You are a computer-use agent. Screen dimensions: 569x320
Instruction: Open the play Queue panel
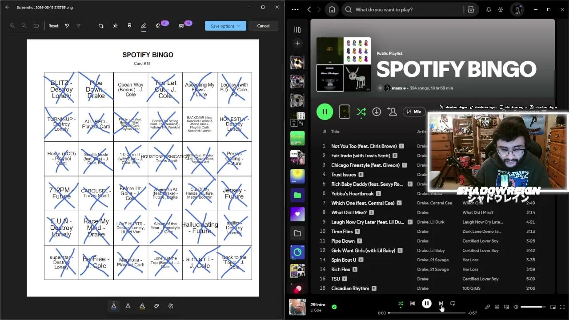pos(497,307)
